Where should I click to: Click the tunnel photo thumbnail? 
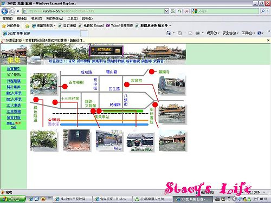[x=76, y=140]
